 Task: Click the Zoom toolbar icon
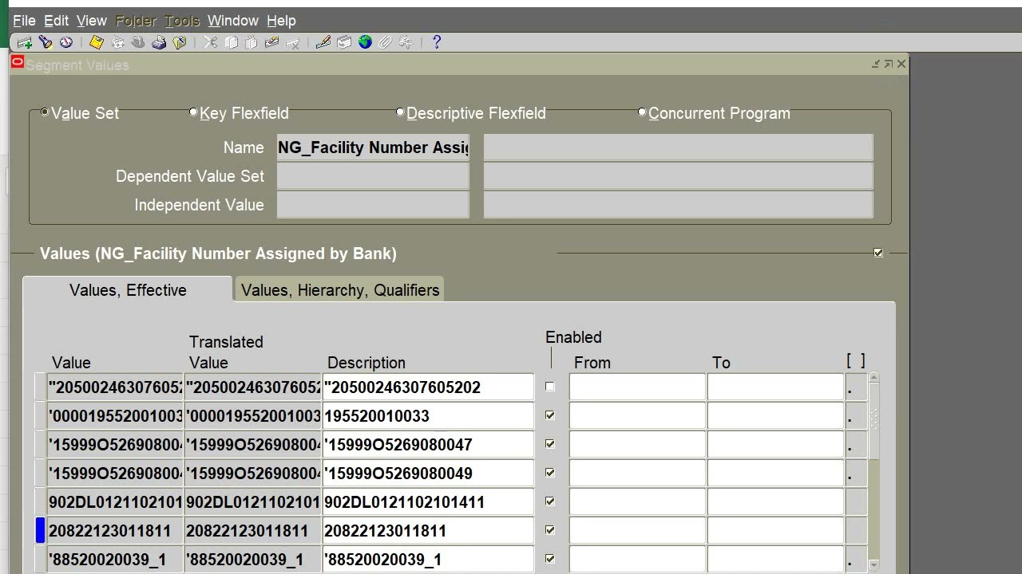point(344,42)
